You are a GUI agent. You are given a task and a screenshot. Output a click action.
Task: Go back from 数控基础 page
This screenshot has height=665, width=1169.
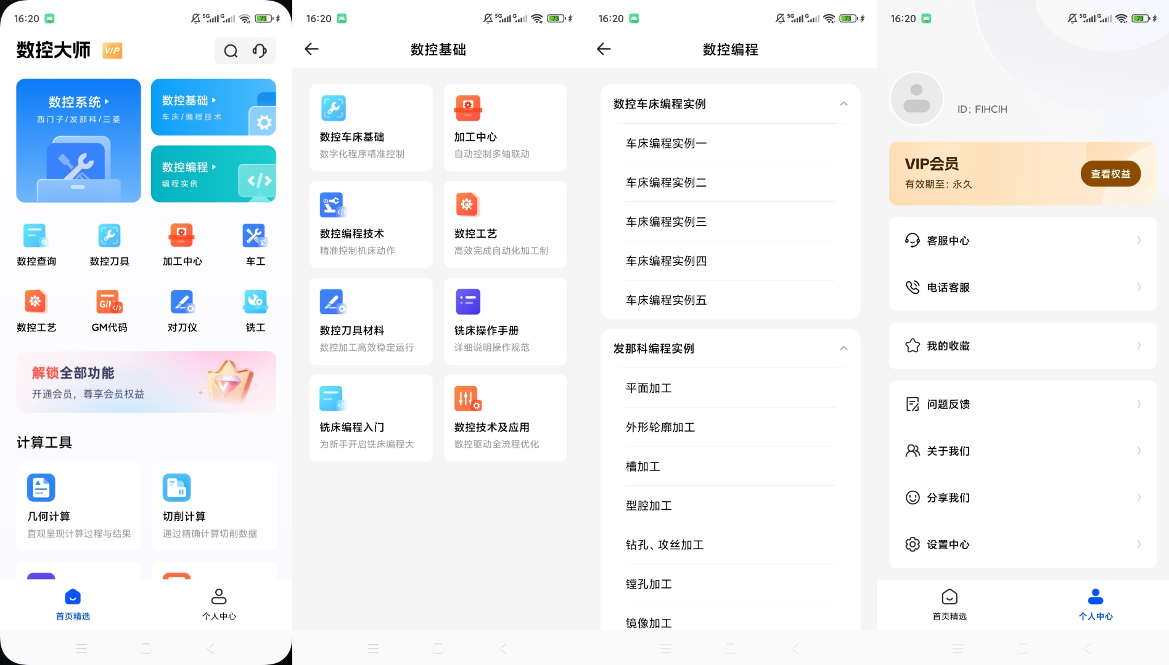point(311,49)
